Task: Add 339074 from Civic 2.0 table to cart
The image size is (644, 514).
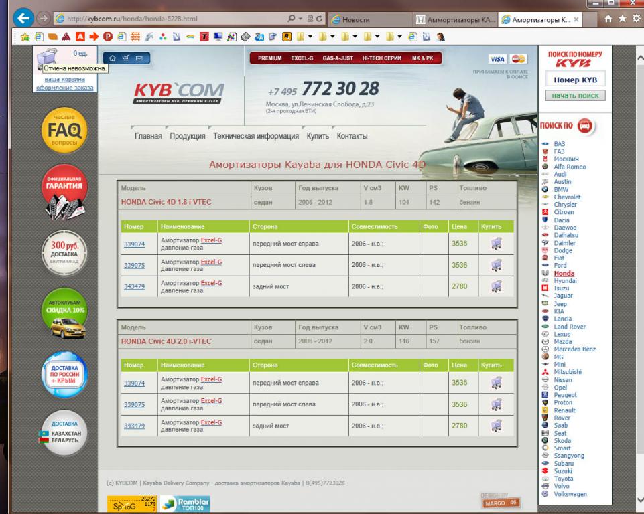Action: (496, 383)
